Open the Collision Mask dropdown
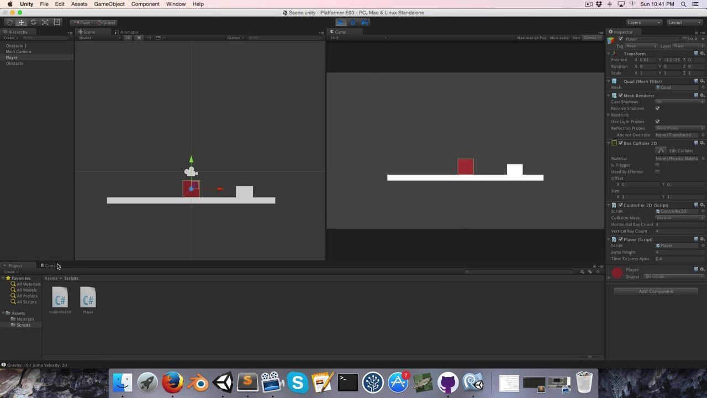This screenshot has width=707, height=398. coord(680,218)
